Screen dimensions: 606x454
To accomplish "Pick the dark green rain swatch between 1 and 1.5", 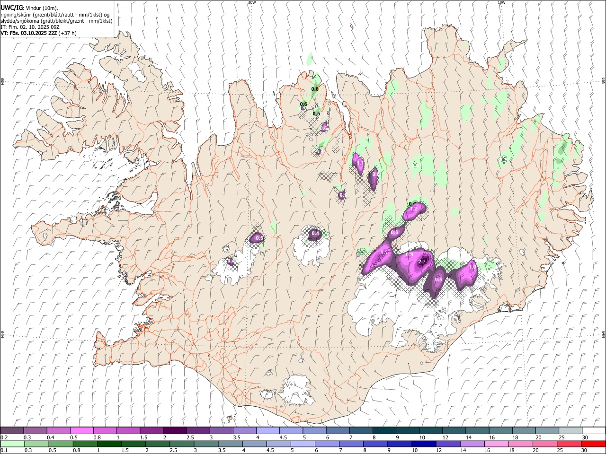I will (109, 444).
